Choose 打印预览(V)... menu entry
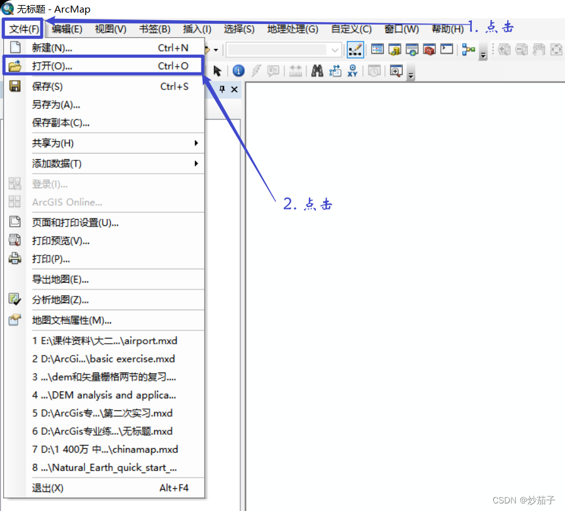The height and width of the screenshot is (511, 565). 104,240
